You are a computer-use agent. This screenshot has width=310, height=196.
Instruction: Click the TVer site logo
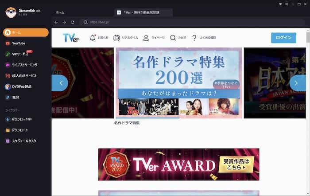pyautogui.click(x=71, y=38)
